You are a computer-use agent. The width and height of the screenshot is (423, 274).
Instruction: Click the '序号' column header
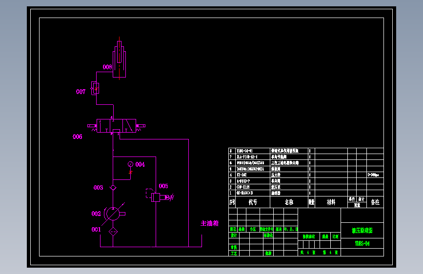[x=232, y=202]
